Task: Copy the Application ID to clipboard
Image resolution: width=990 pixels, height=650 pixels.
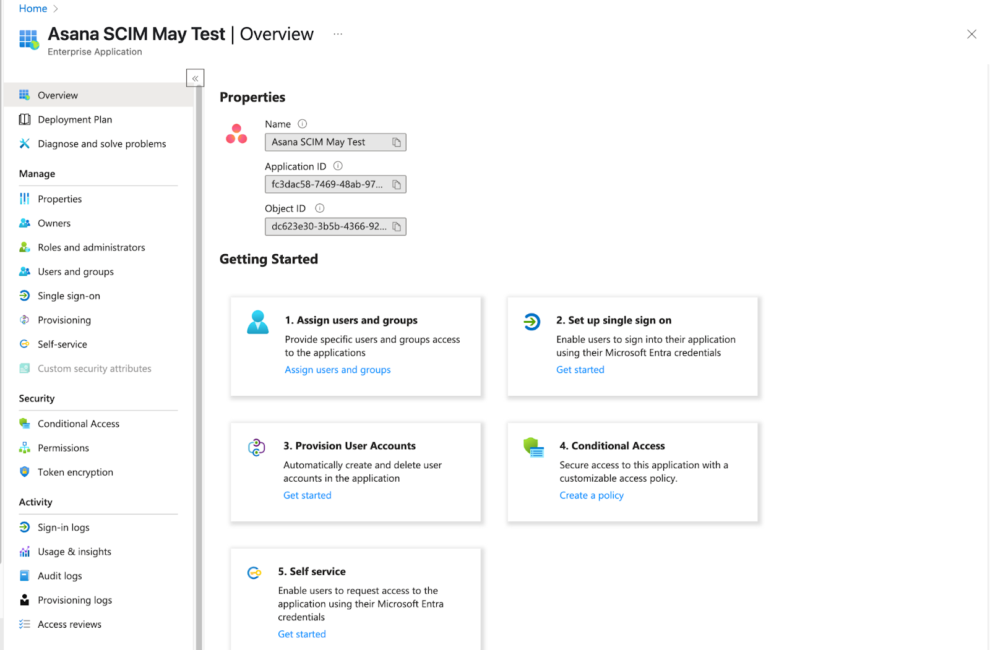Action: tap(397, 184)
